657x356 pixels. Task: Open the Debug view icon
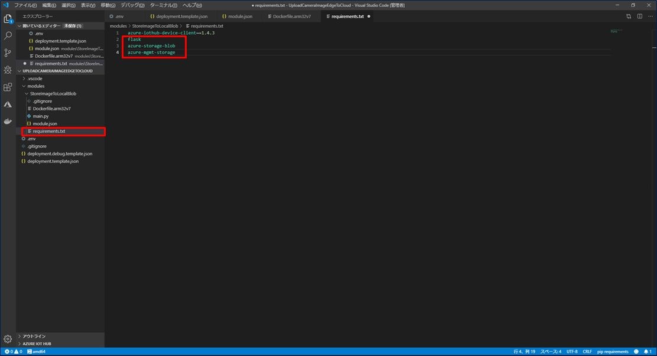tap(7, 70)
